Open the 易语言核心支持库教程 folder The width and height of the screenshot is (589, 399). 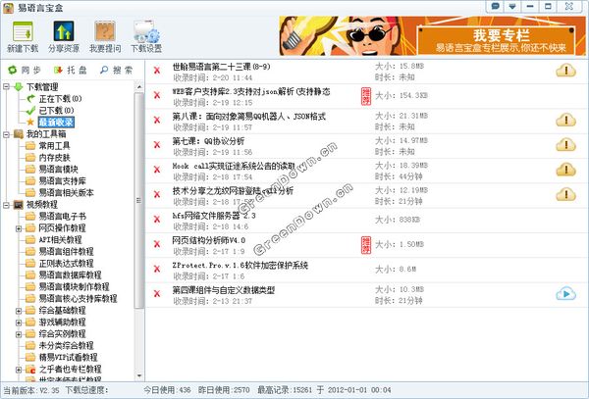pyautogui.click(x=79, y=298)
